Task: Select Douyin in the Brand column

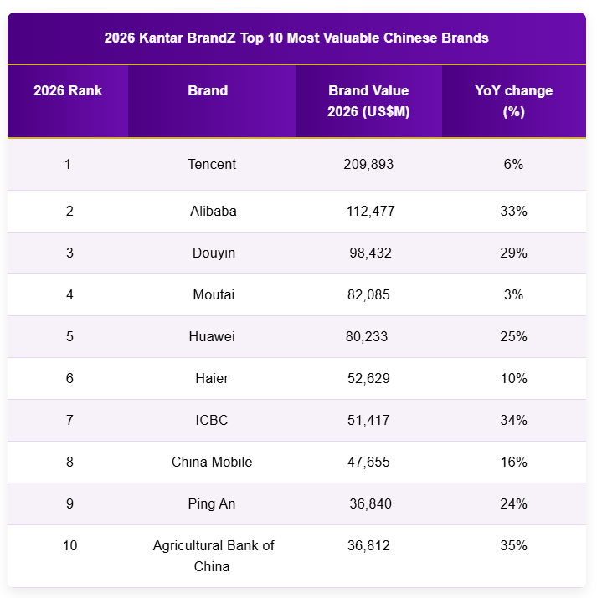Action: coord(214,253)
